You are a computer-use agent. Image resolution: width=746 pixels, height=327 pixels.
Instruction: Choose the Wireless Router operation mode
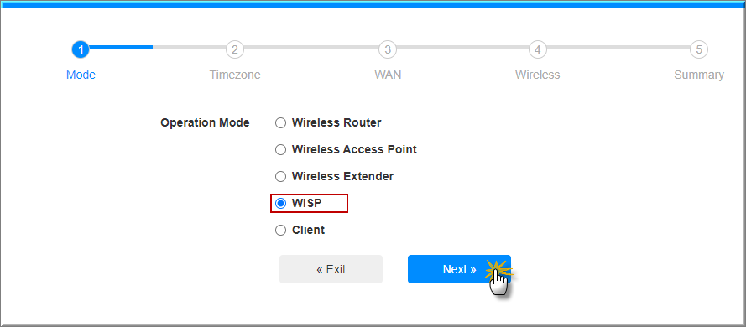(281, 123)
